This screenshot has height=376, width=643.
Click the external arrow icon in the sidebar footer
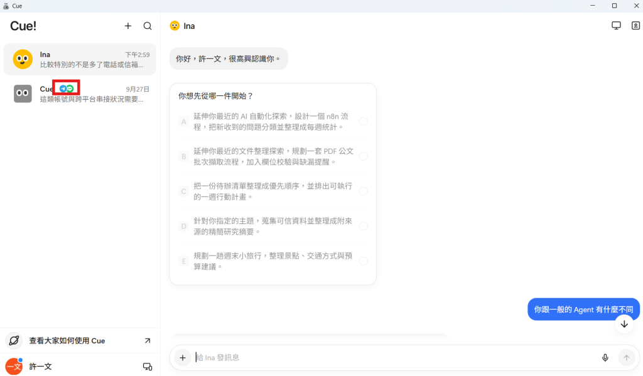point(147,341)
